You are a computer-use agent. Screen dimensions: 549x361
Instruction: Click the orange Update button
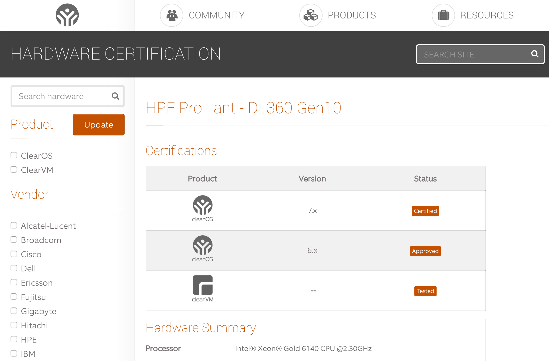click(x=99, y=125)
